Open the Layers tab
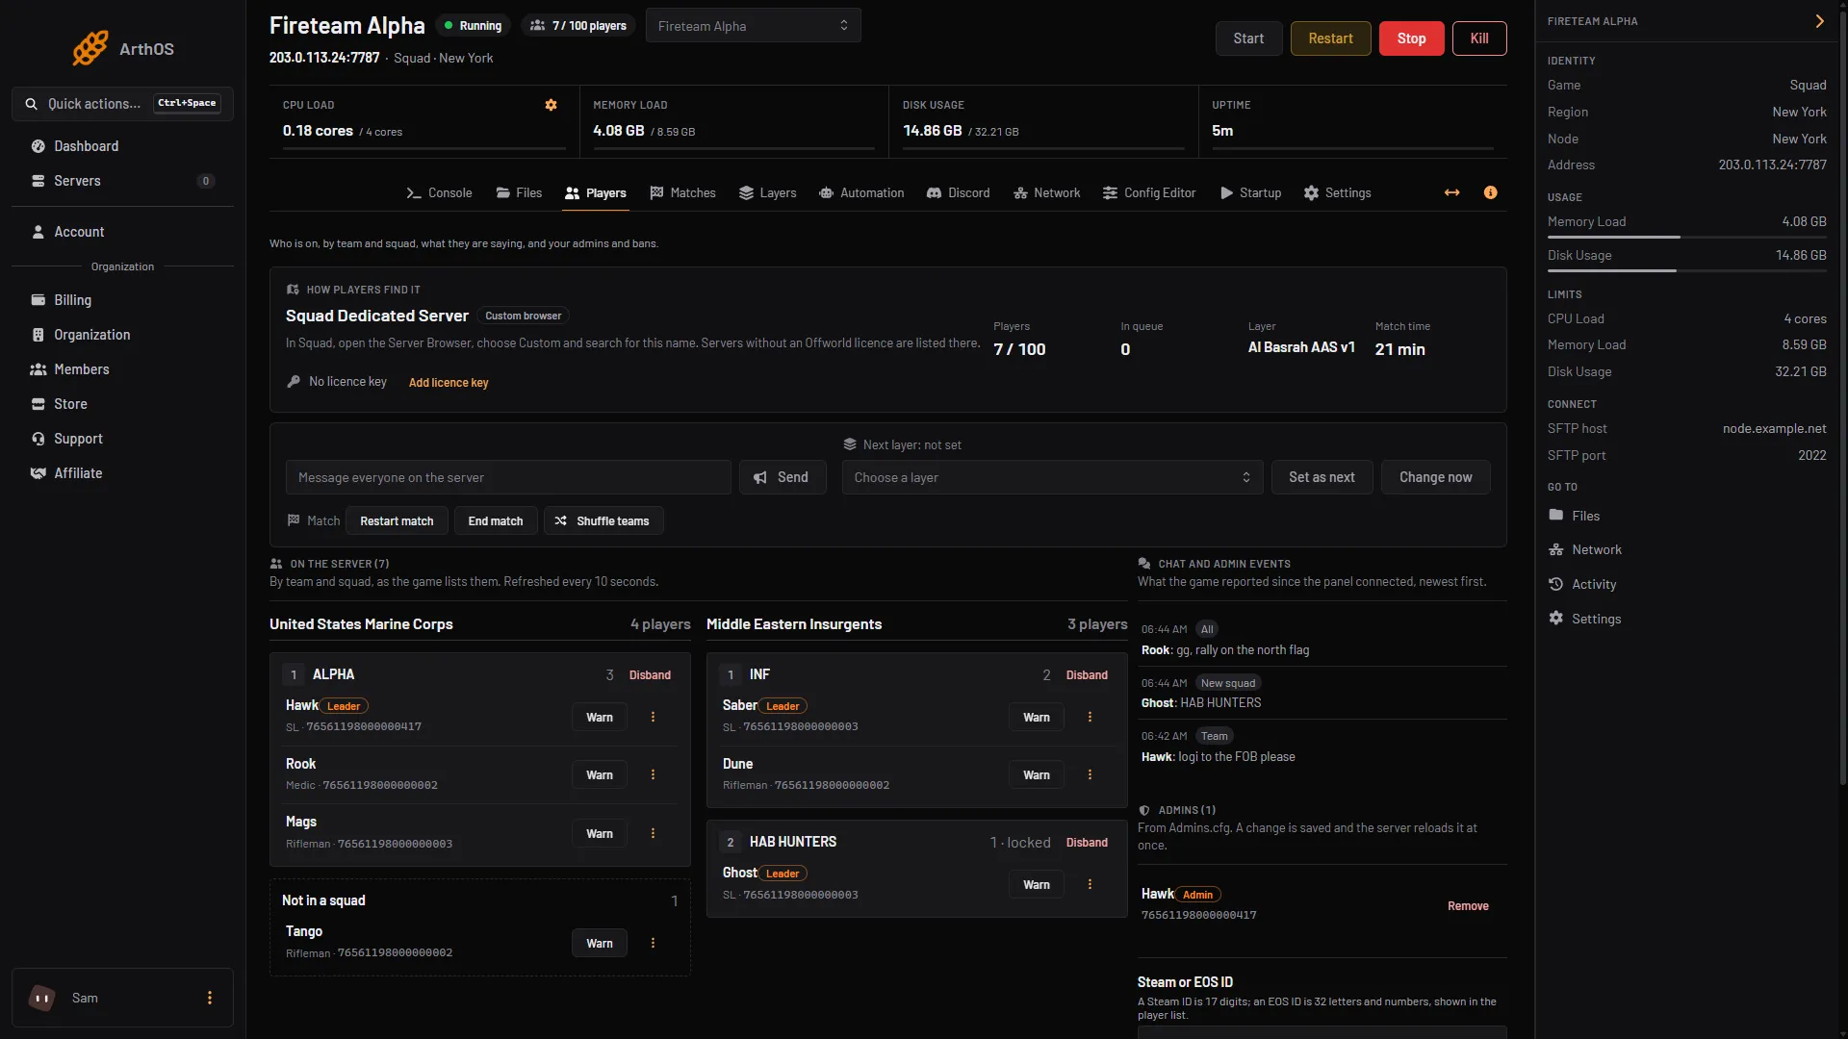1848x1039 pixels. [x=768, y=193]
